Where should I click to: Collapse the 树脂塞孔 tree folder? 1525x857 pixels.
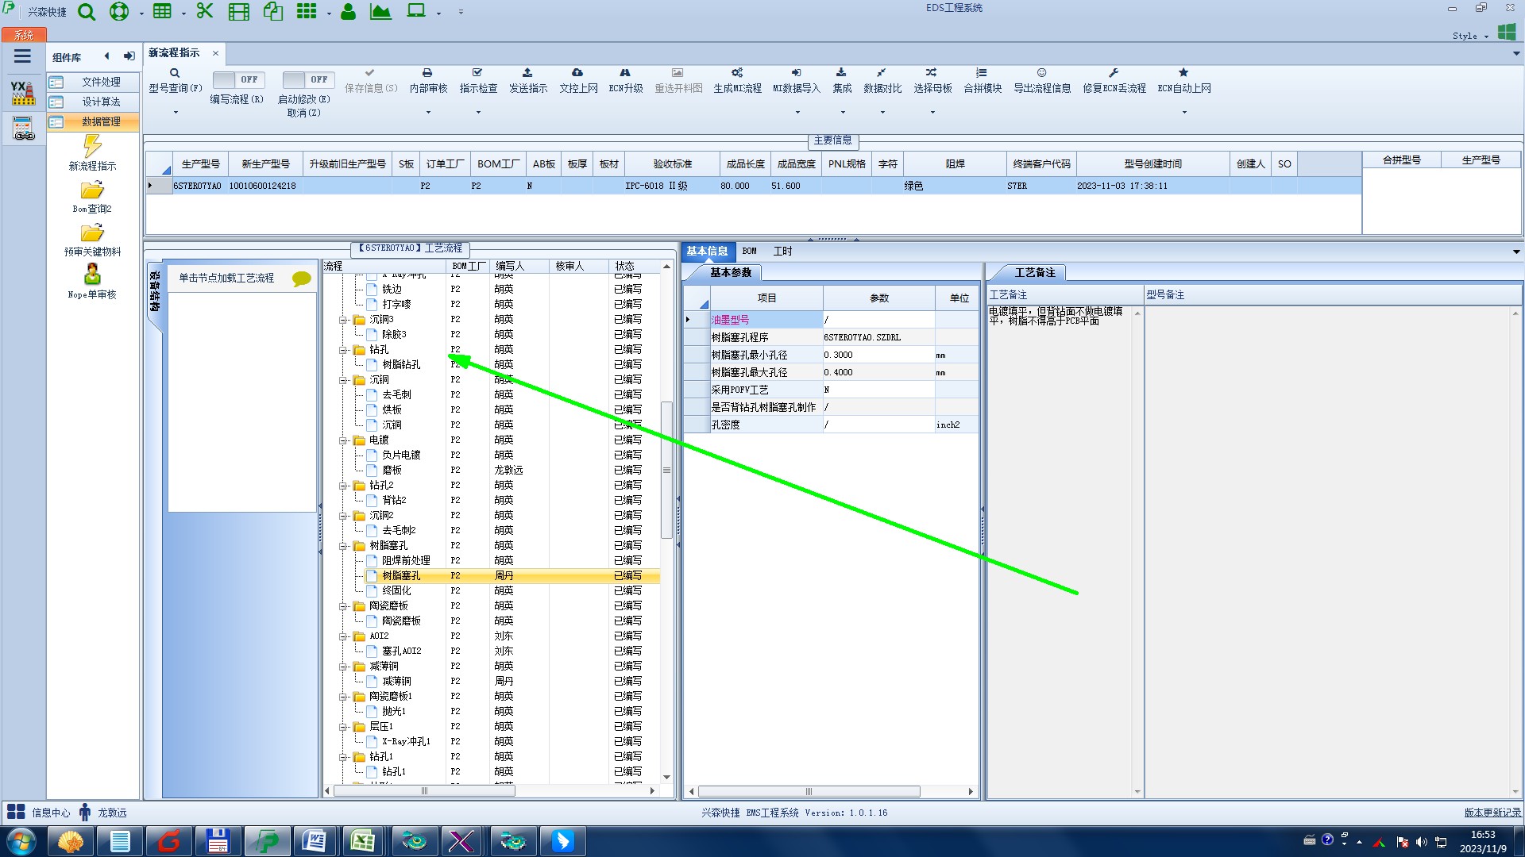(x=344, y=546)
